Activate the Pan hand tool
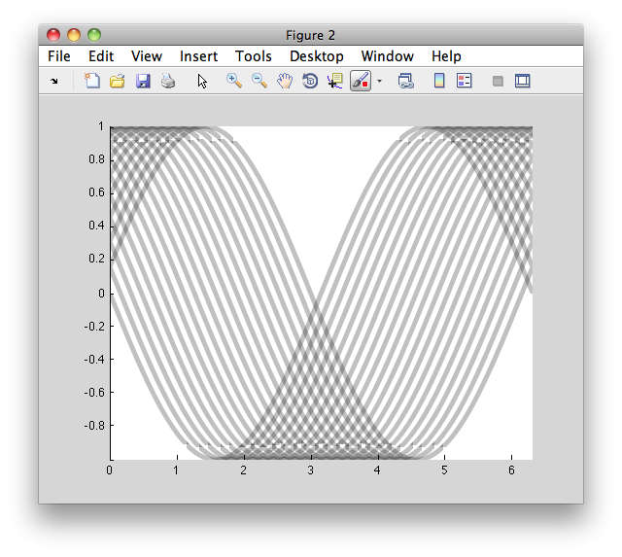 285,81
